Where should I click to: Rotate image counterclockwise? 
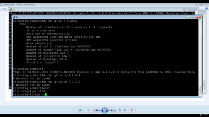[120, 110]
